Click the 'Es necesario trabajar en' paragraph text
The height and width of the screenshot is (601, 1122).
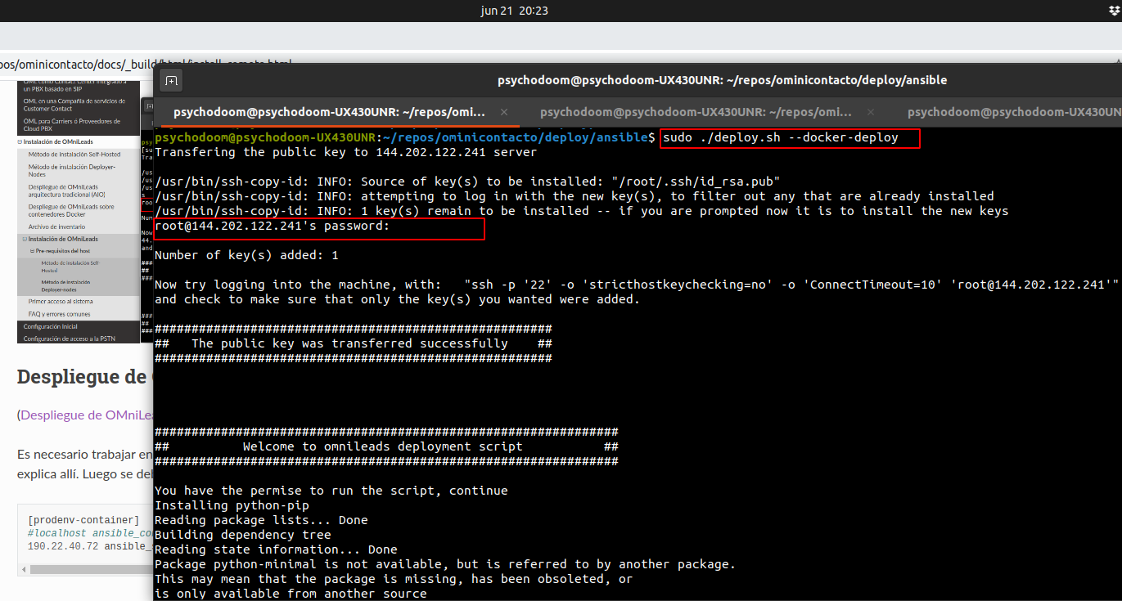pos(85,454)
